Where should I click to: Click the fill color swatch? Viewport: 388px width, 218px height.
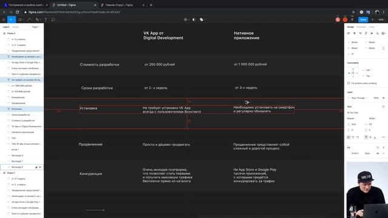(x=349, y=153)
